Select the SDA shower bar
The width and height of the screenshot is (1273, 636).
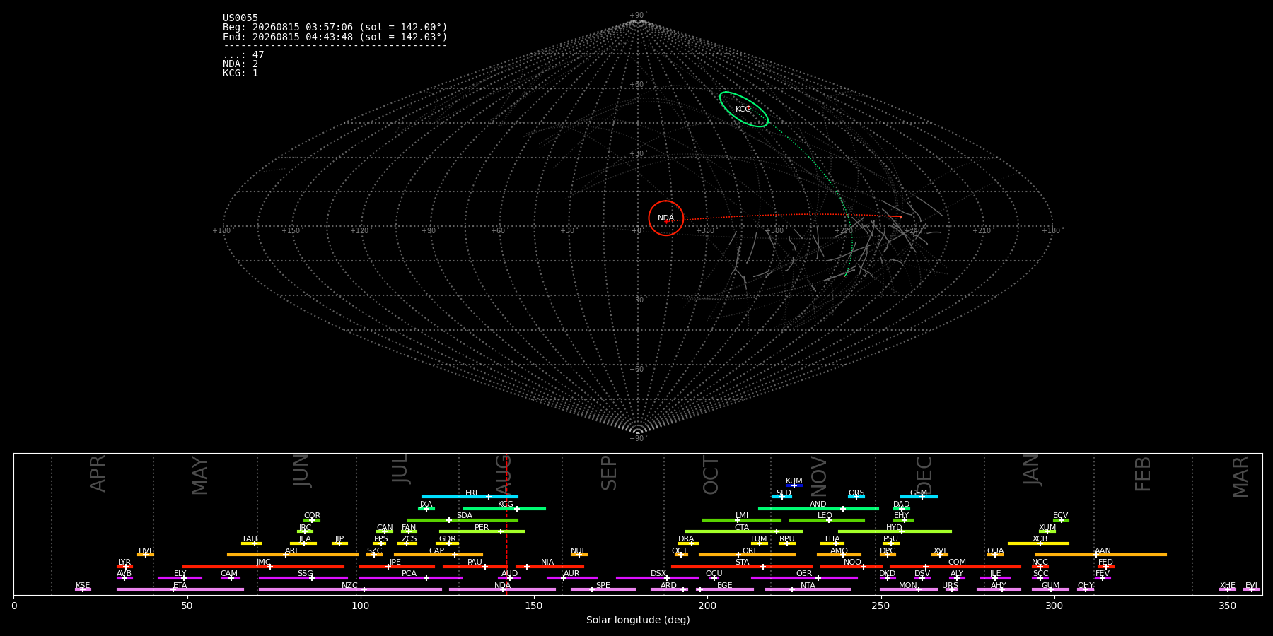463,520
